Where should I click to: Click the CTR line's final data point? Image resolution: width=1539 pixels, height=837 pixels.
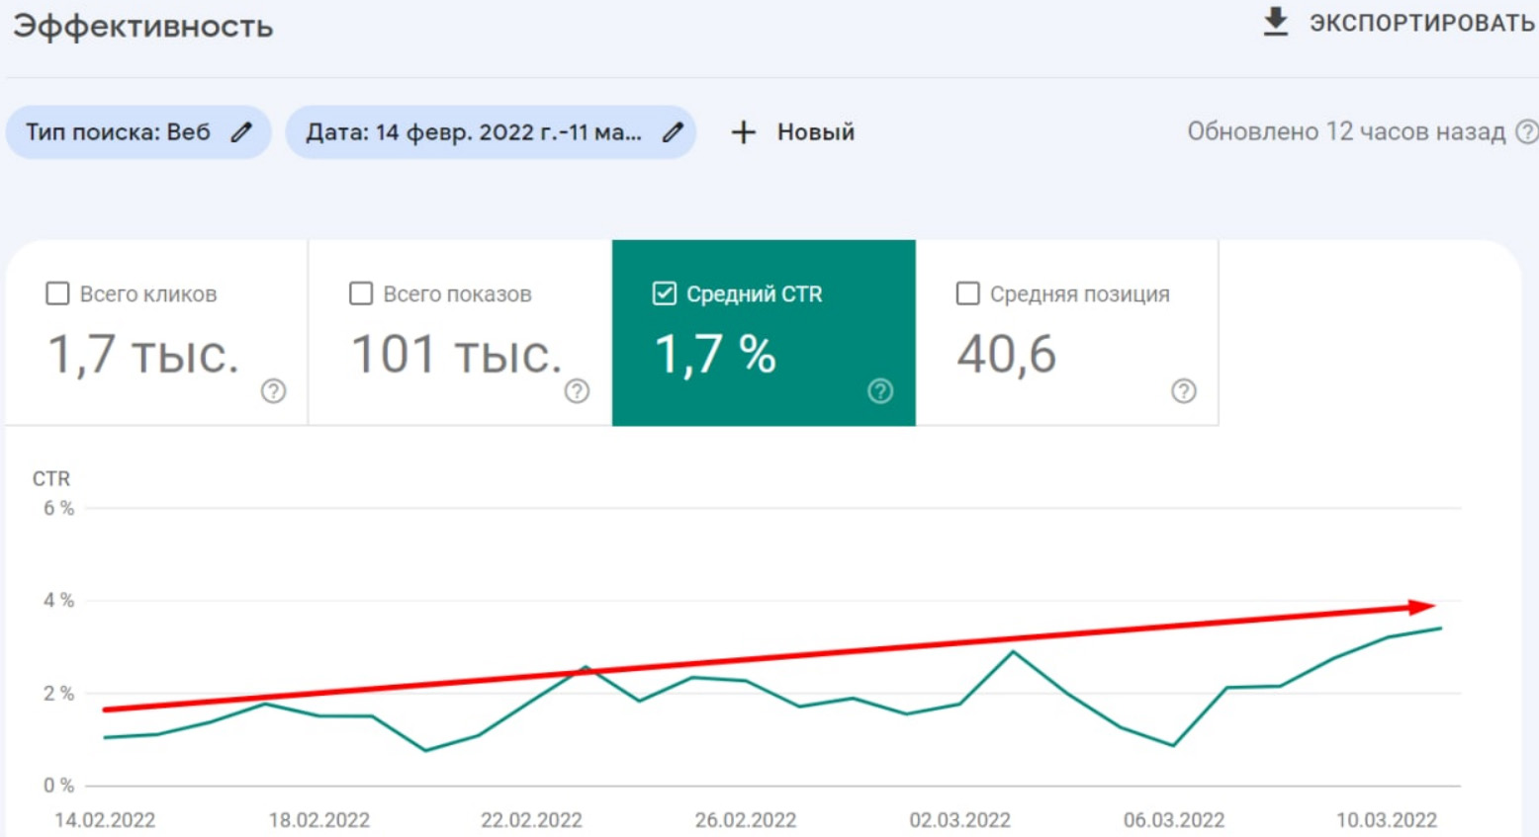[1440, 628]
